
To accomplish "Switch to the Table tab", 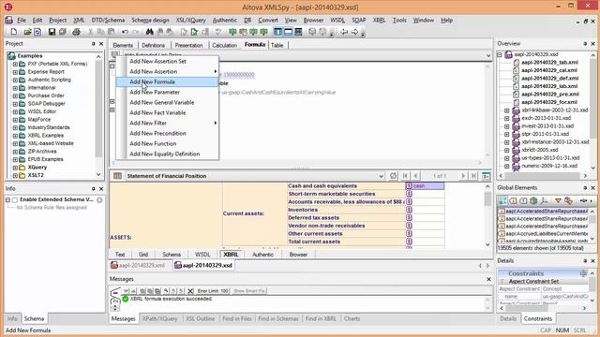I will [x=277, y=45].
